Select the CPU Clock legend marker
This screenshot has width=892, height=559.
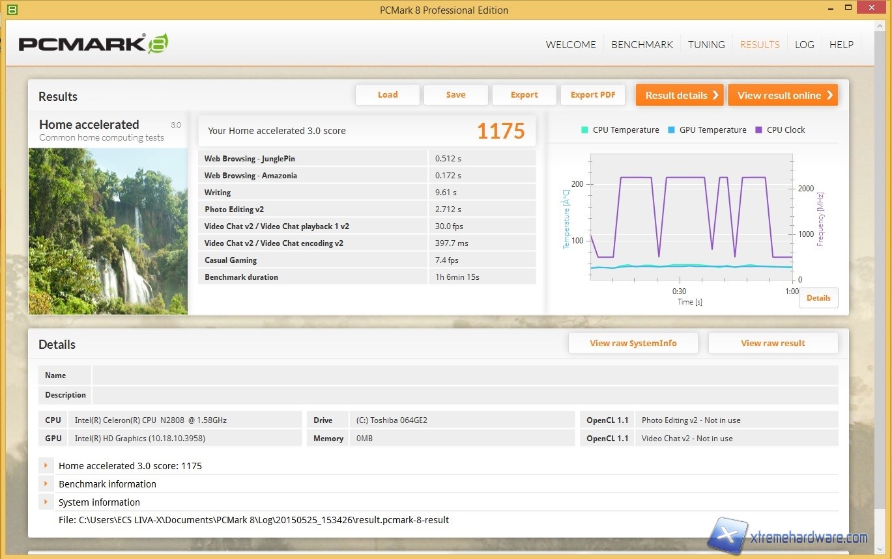tap(758, 130)
